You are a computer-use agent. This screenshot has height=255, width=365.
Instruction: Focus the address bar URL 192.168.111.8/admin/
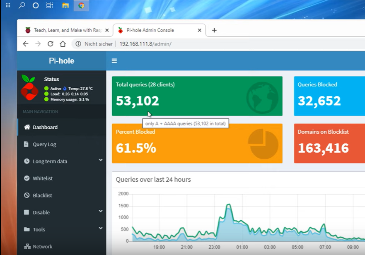(145, 44)
